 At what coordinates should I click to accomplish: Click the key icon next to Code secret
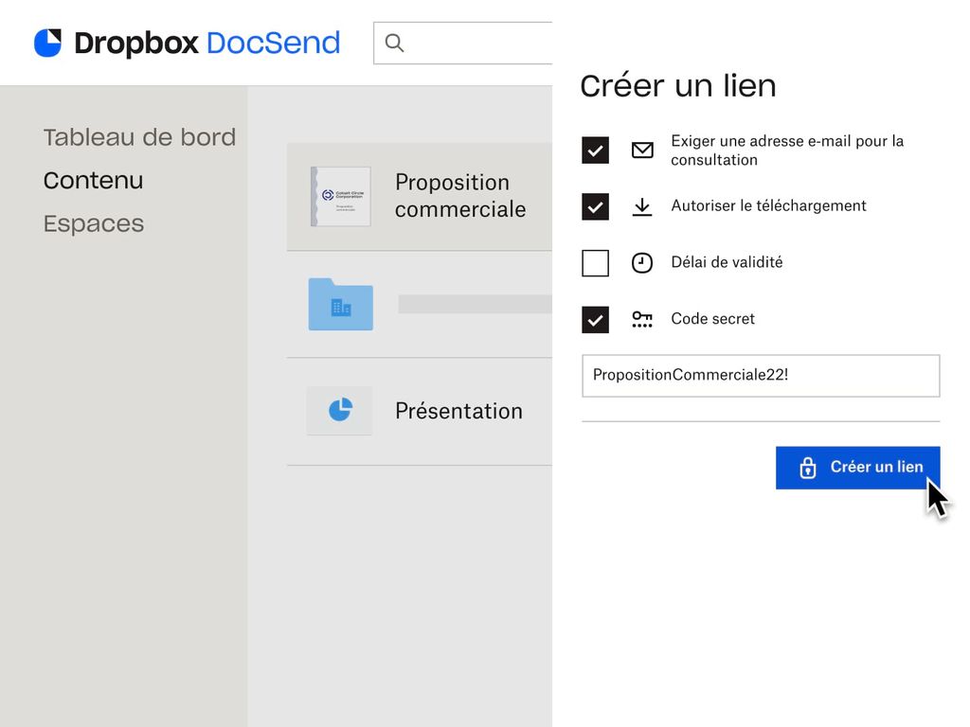[x=642, y=319]
